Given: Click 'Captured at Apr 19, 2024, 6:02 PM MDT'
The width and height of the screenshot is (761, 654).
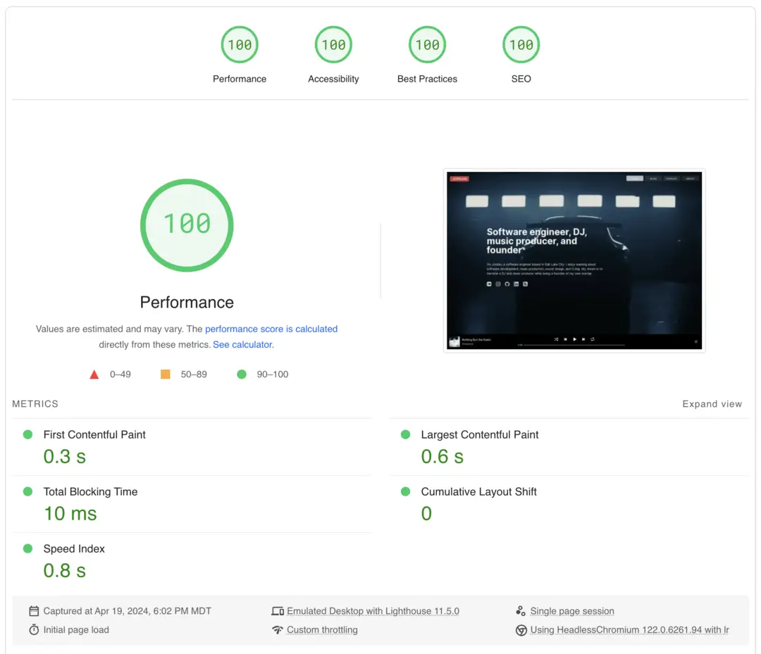Looking at the screenshot, I should [127, 611].
